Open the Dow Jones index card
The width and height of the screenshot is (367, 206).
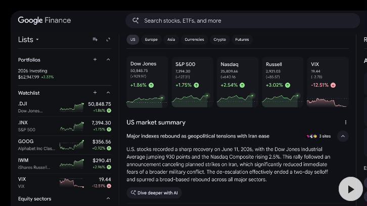pos(147,82)
